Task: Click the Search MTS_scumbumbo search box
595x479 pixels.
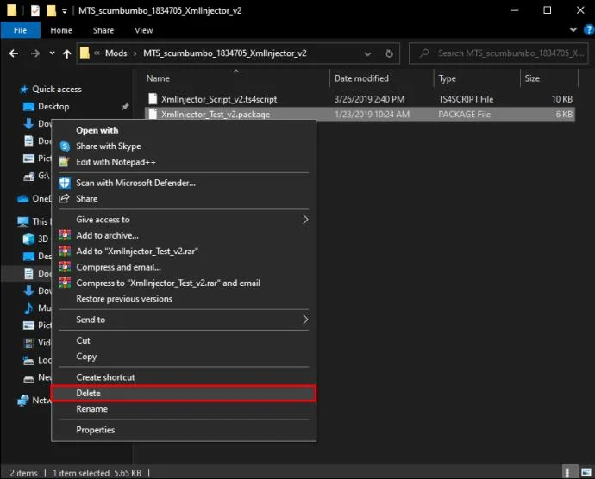Action: [498, 53]
